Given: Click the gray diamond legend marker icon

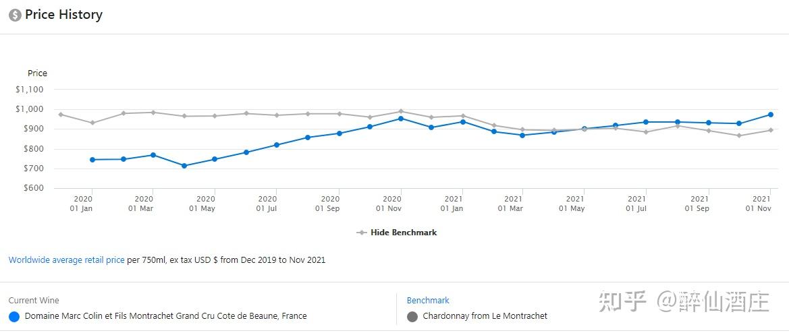Looking at the screenshot, I should point(362,233).
